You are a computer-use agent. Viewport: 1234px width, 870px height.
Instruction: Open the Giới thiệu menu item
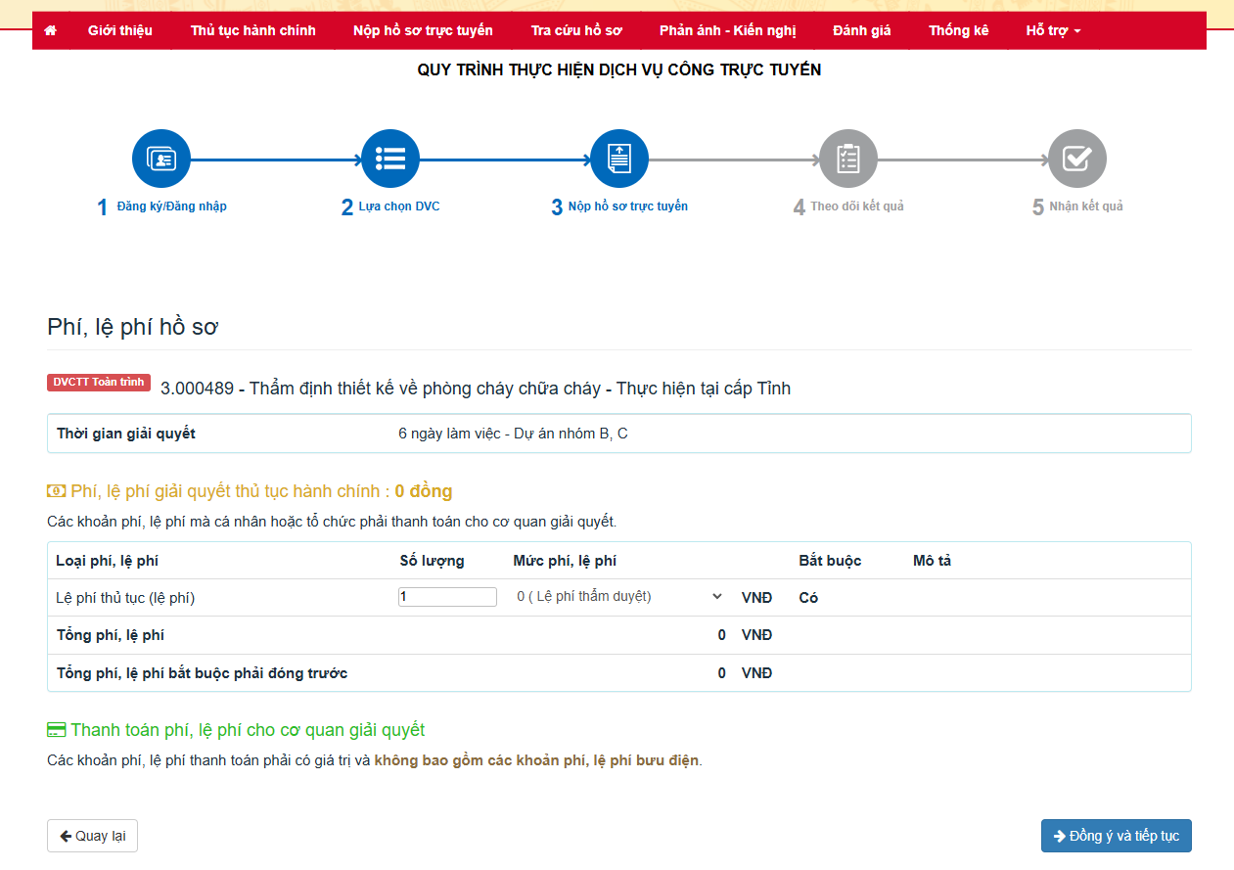(120, 30)
